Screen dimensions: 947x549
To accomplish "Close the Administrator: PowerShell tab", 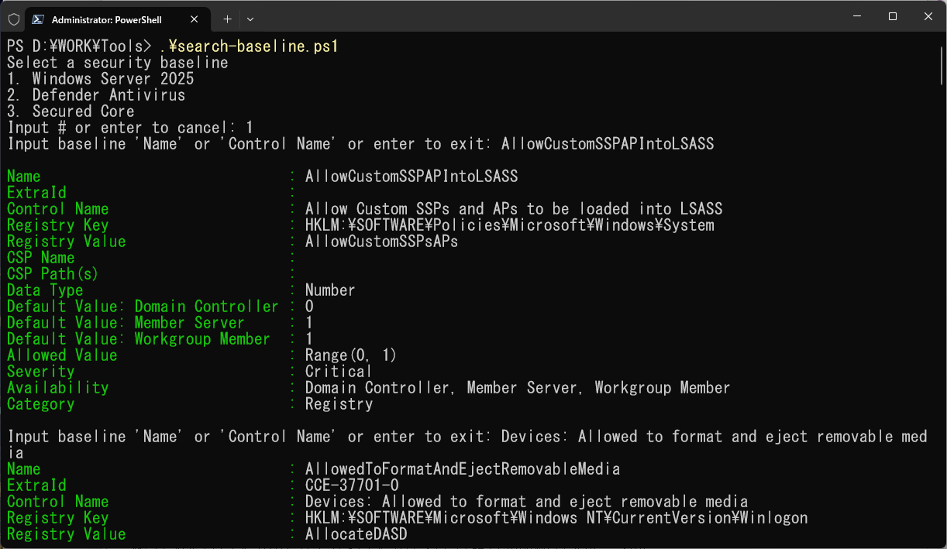I will click(195, 19).
